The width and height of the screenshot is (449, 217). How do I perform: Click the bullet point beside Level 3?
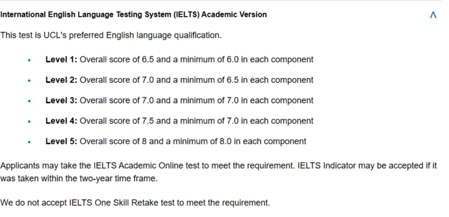click(x=29, y=101)
